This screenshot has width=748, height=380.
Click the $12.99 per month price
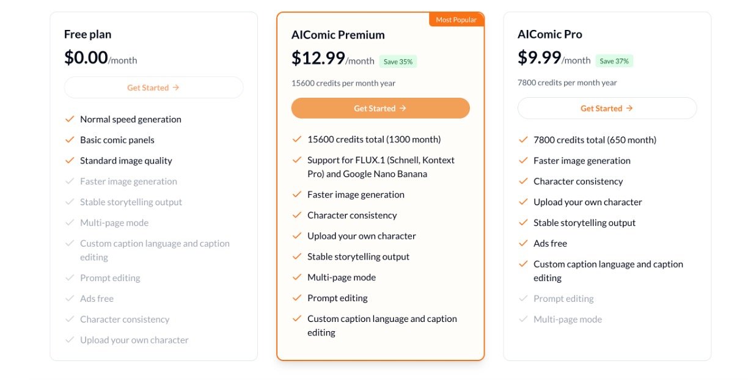(x=332, y=59)
